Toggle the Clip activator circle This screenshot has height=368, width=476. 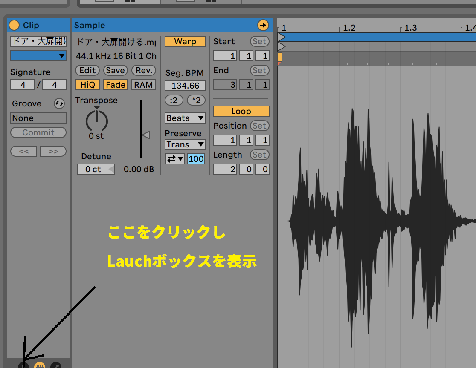point(14,25)
